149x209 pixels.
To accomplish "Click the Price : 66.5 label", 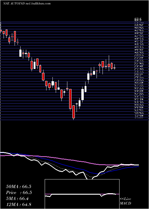I will (x=18, y=193).
